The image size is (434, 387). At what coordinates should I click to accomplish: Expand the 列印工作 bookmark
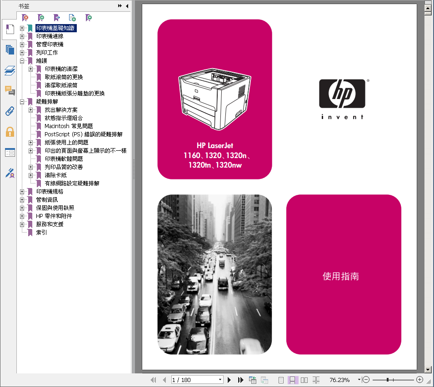(x=22, y=53)
